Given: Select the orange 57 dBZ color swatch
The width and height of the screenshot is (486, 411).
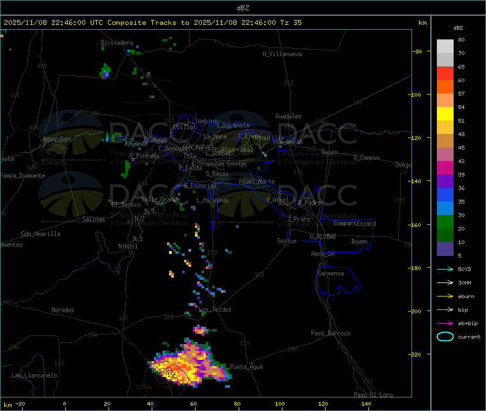Looking at the screenshot, I should [x=445, y=87].
